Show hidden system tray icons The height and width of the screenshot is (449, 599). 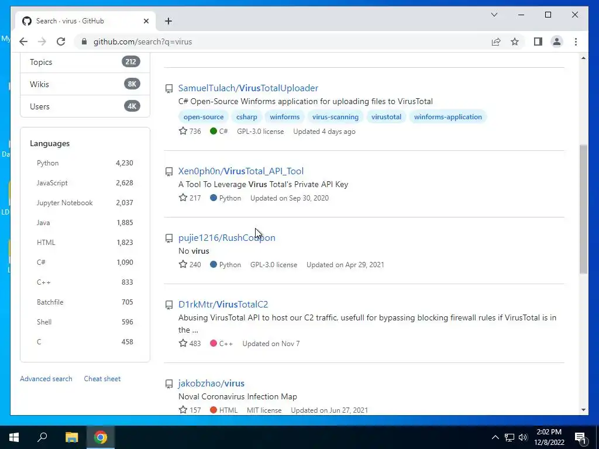[x=495, y=437]
